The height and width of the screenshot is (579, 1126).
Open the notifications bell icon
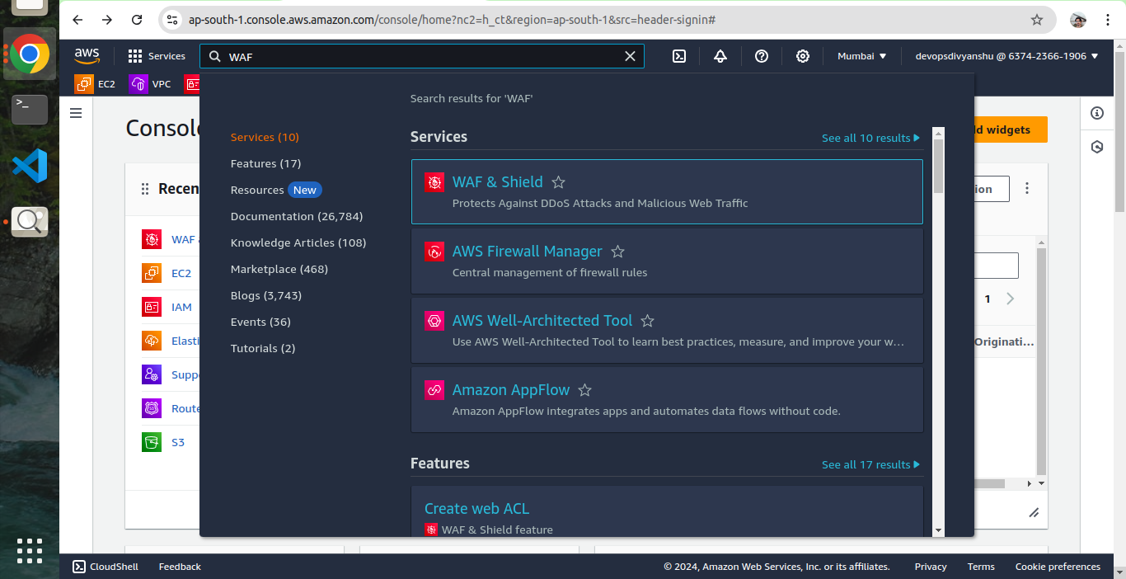(720, 56)
